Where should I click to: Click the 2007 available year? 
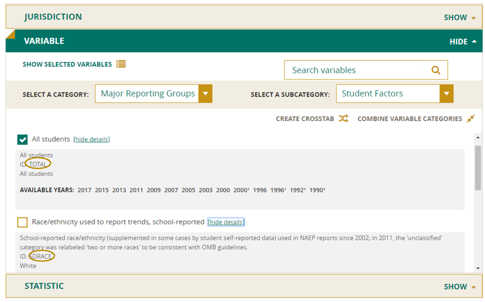point(171,190)
